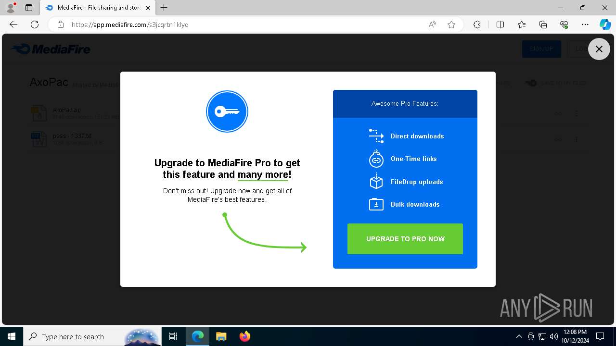Open the Copilot sidebar icon
This screenshot has width=616, height=346.
(605, 25)
